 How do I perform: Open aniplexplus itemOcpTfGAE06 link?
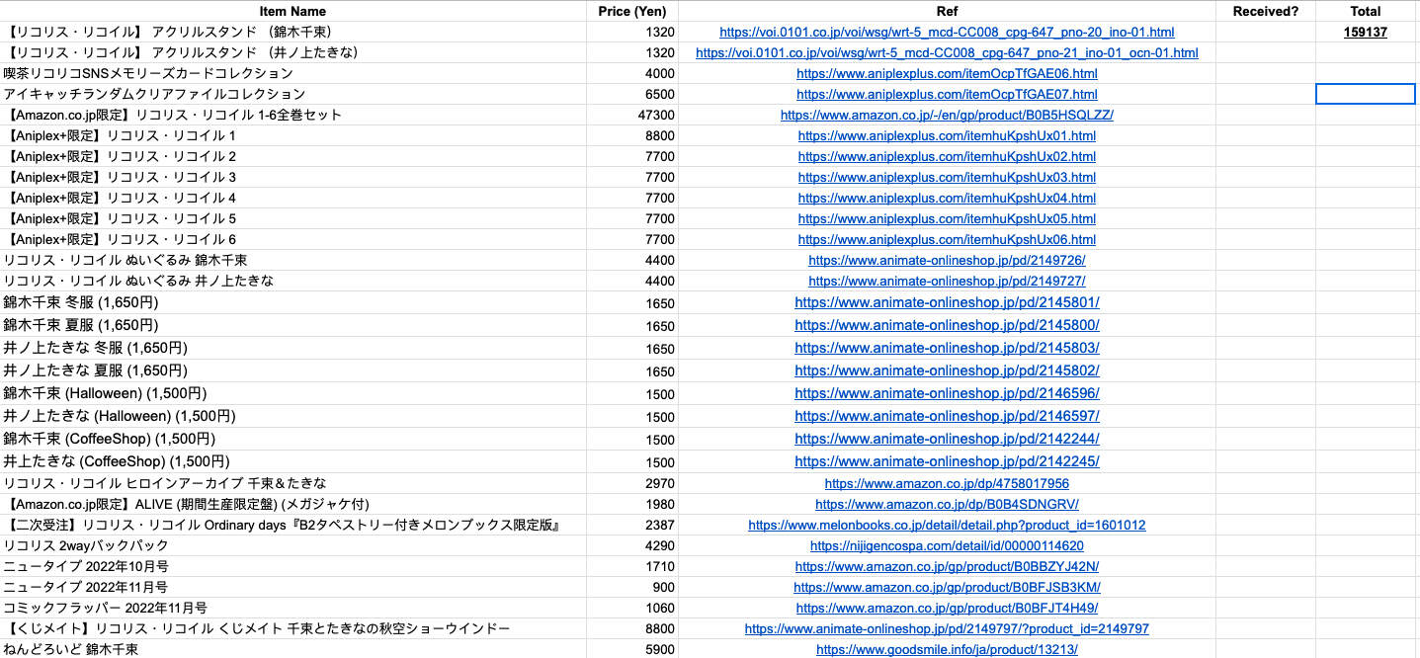coord(947,74)
